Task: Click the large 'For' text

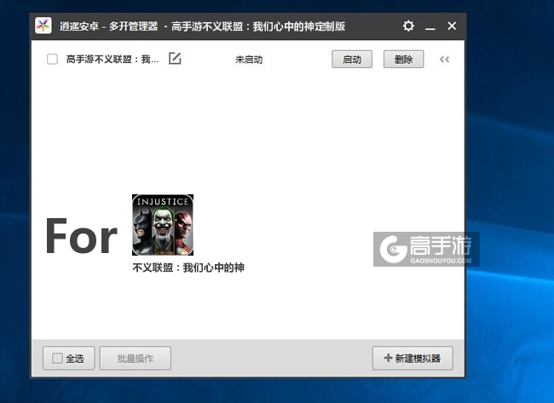Action: (x=81, y=237)
